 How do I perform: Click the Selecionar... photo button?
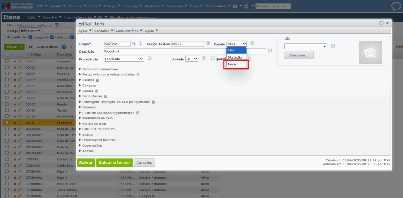tap(299, 55)
